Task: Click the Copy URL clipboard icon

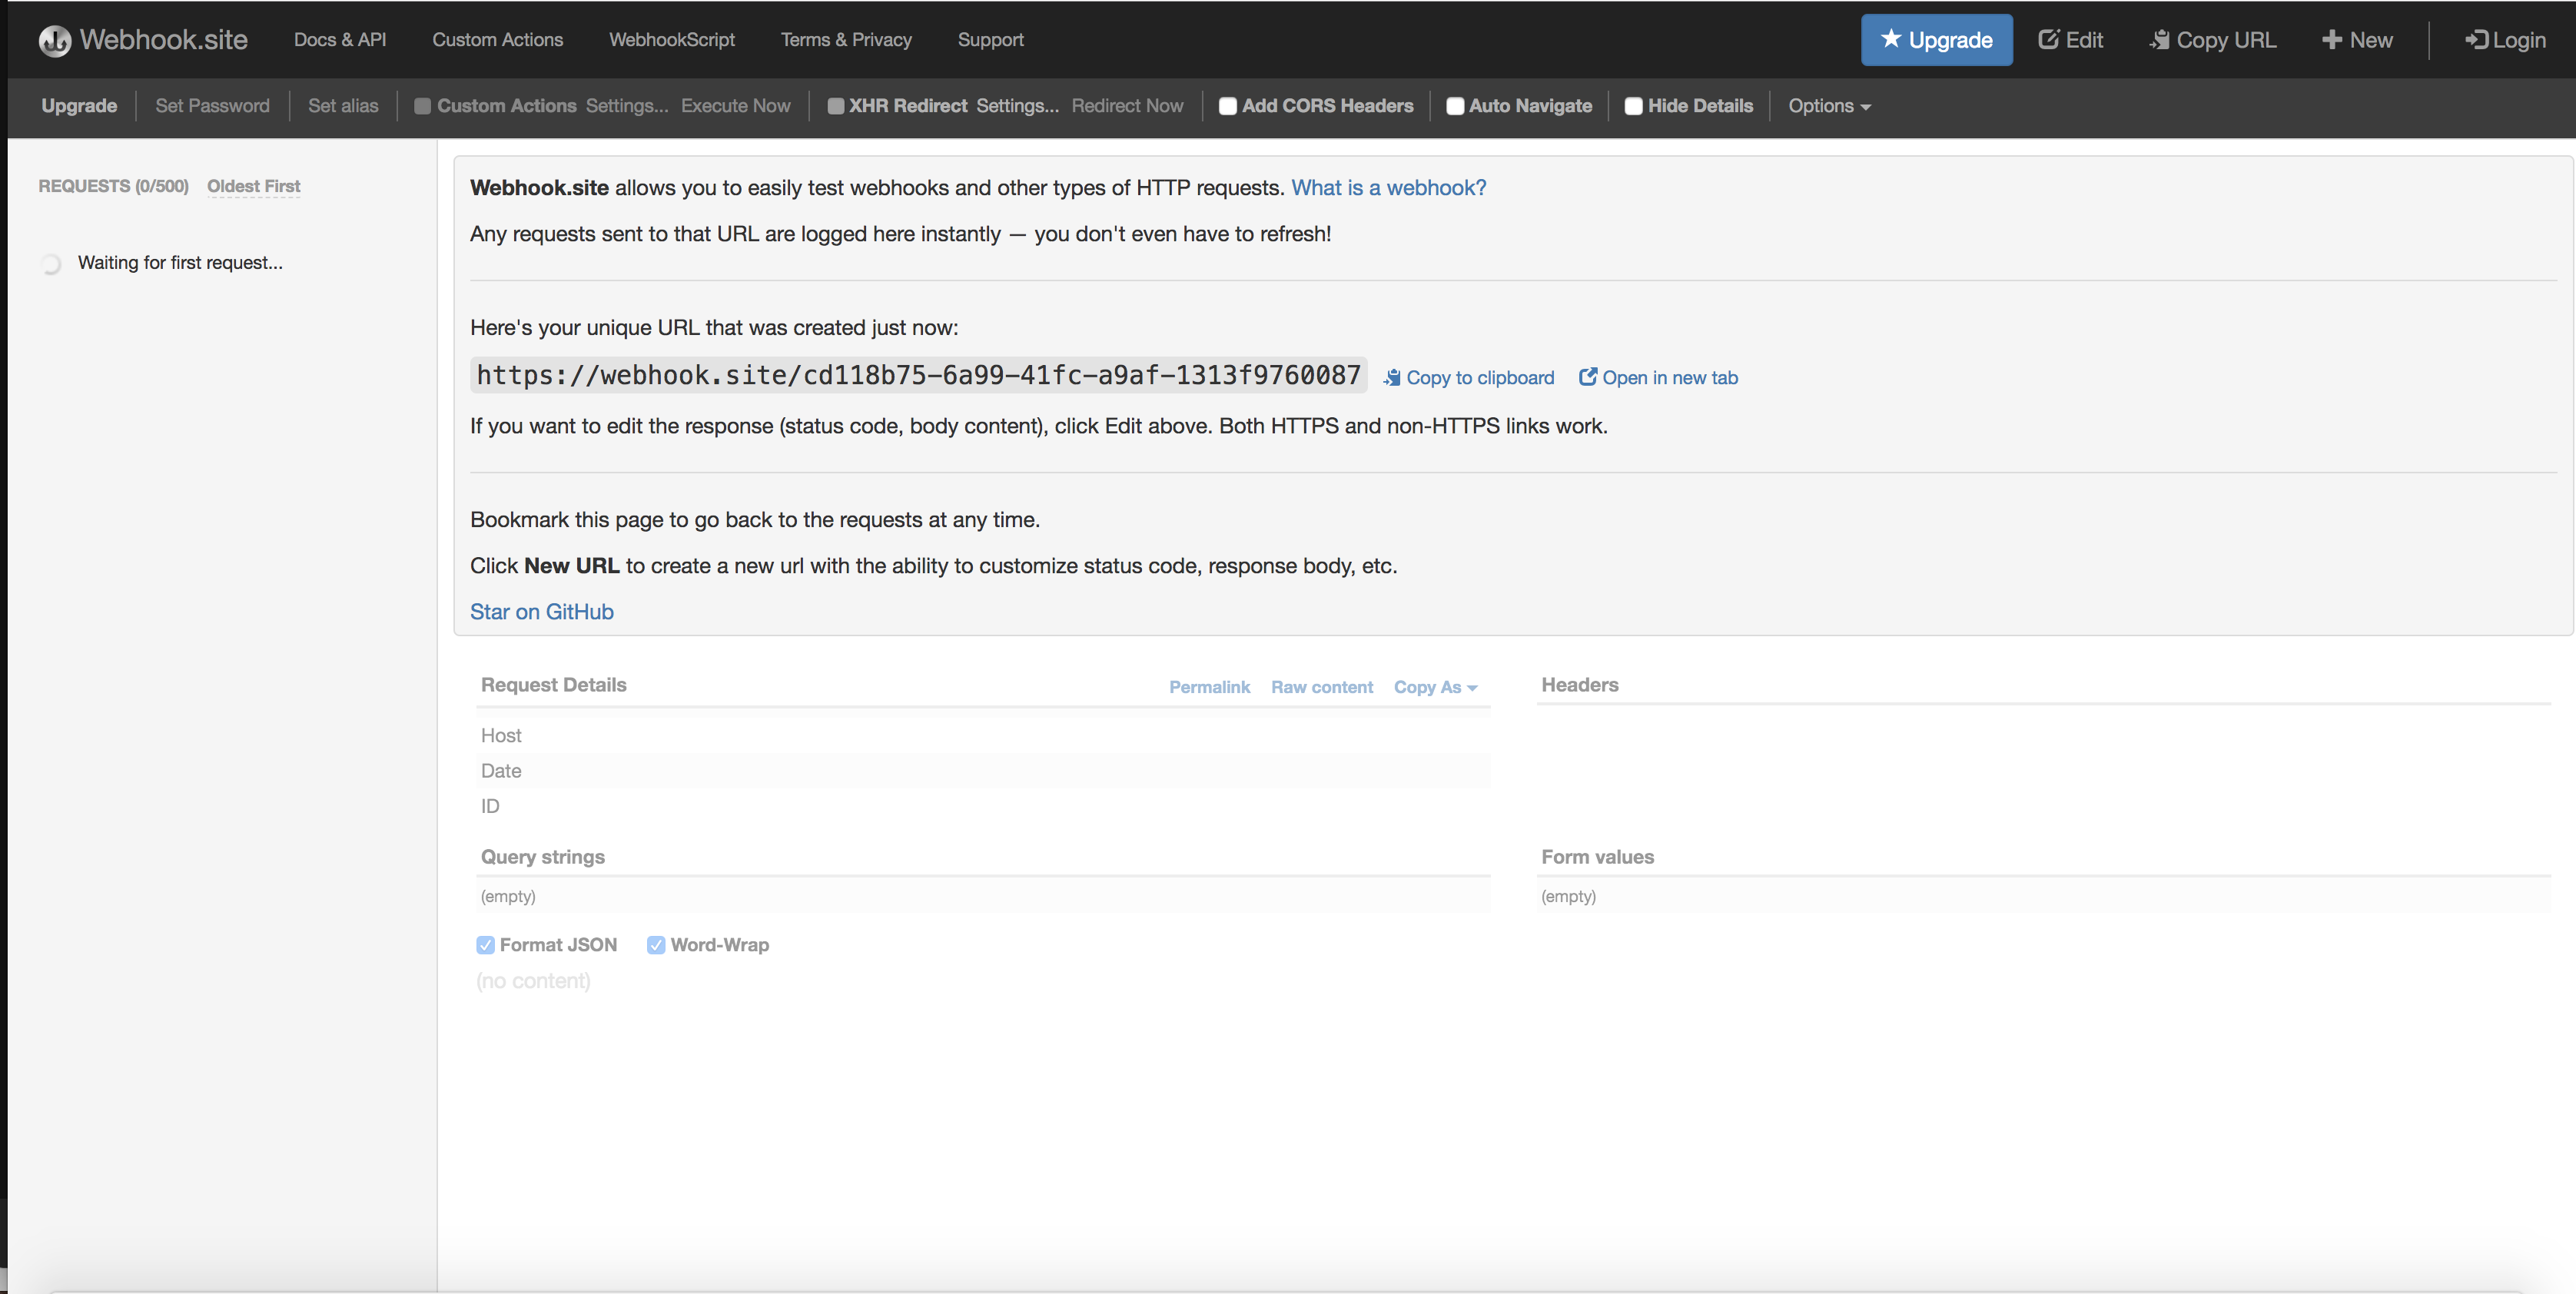Action: coord(2160,40)
